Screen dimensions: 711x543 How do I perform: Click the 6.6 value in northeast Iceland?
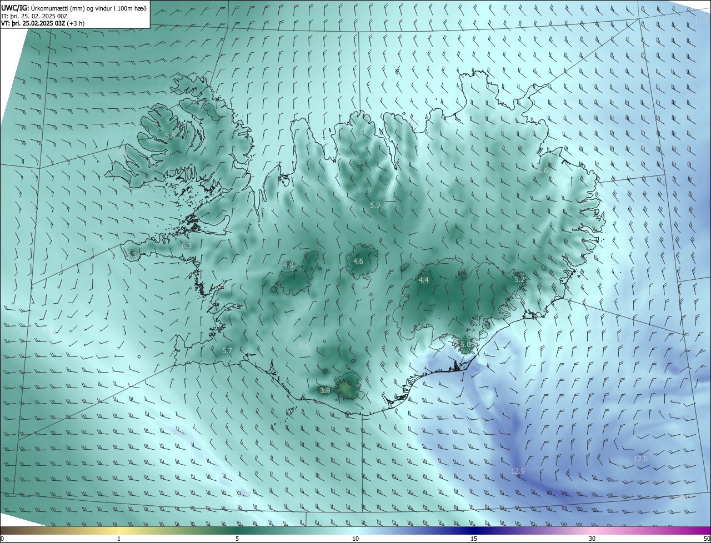[543, 171]
